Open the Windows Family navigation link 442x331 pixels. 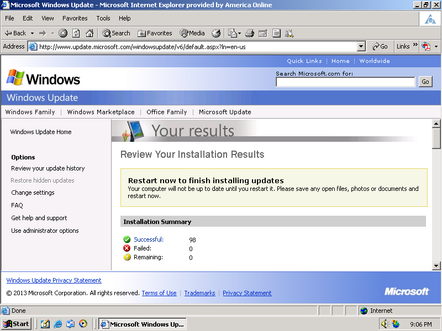point(30,112)
